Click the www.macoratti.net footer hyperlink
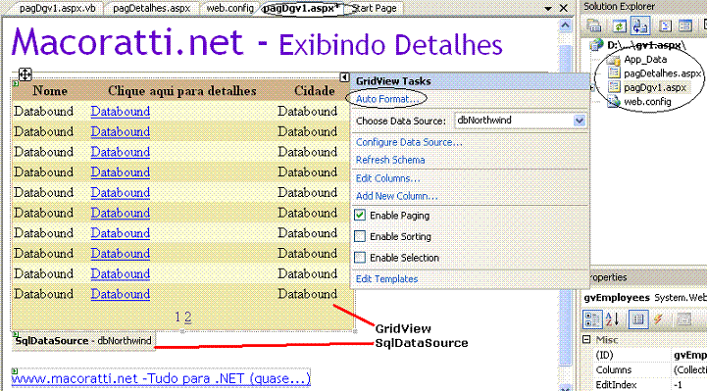The width and height of the screenshot is (707, 391). (x=161, y=378)
